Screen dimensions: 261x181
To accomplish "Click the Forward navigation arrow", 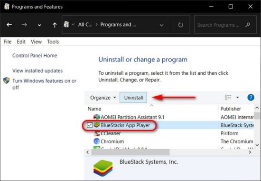I will tap(24, 25).
